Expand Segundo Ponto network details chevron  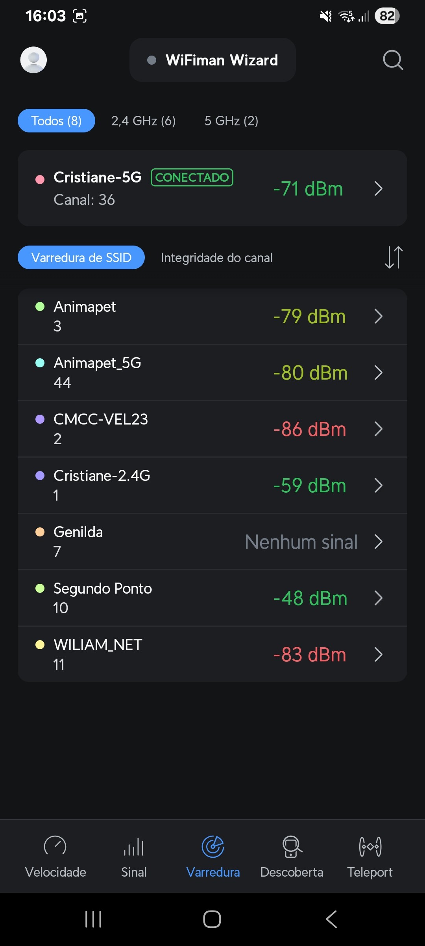[379, 598]
